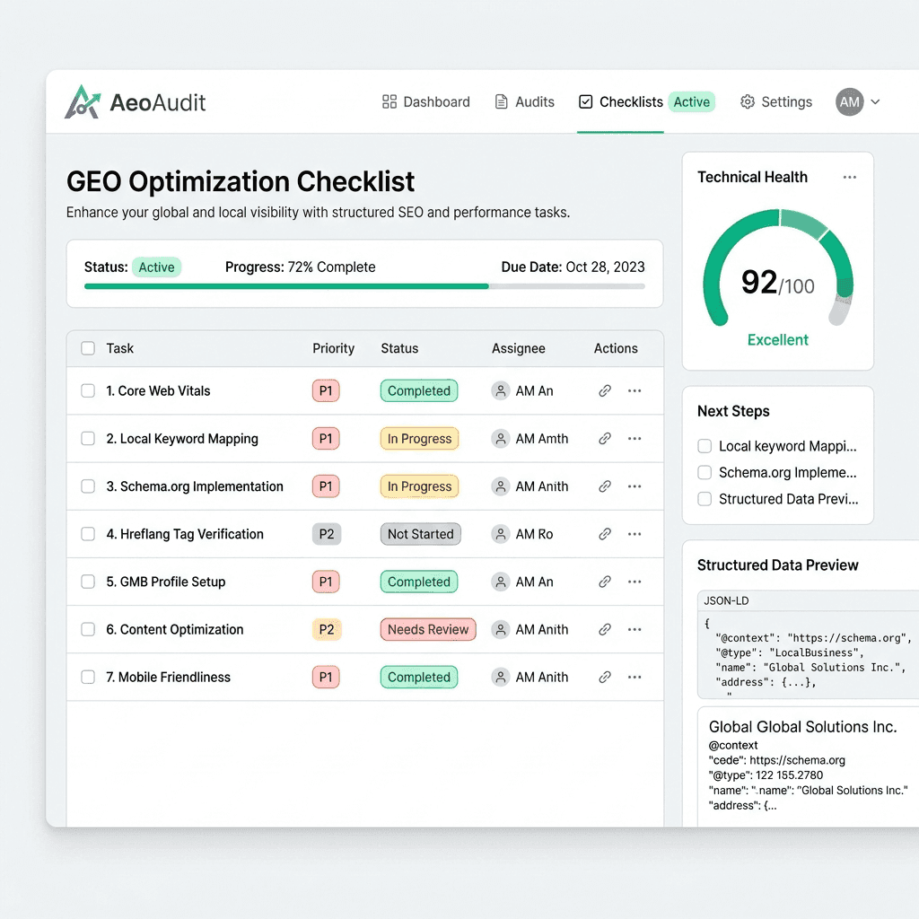The image size is (919, 919).
Task: Check the GMB Profile Setup checkbox
Action: [x=88, y=582]
